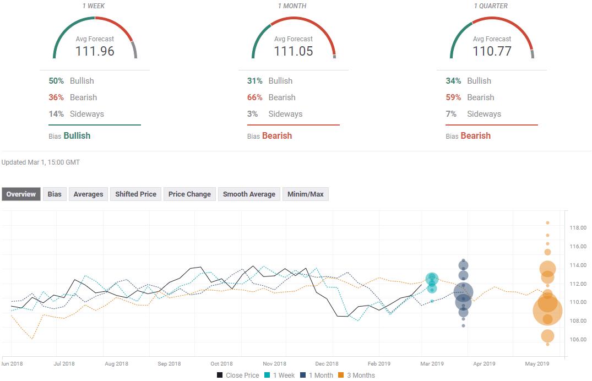
Task: Select the Shifted Price tab
Action: point(135,194)
